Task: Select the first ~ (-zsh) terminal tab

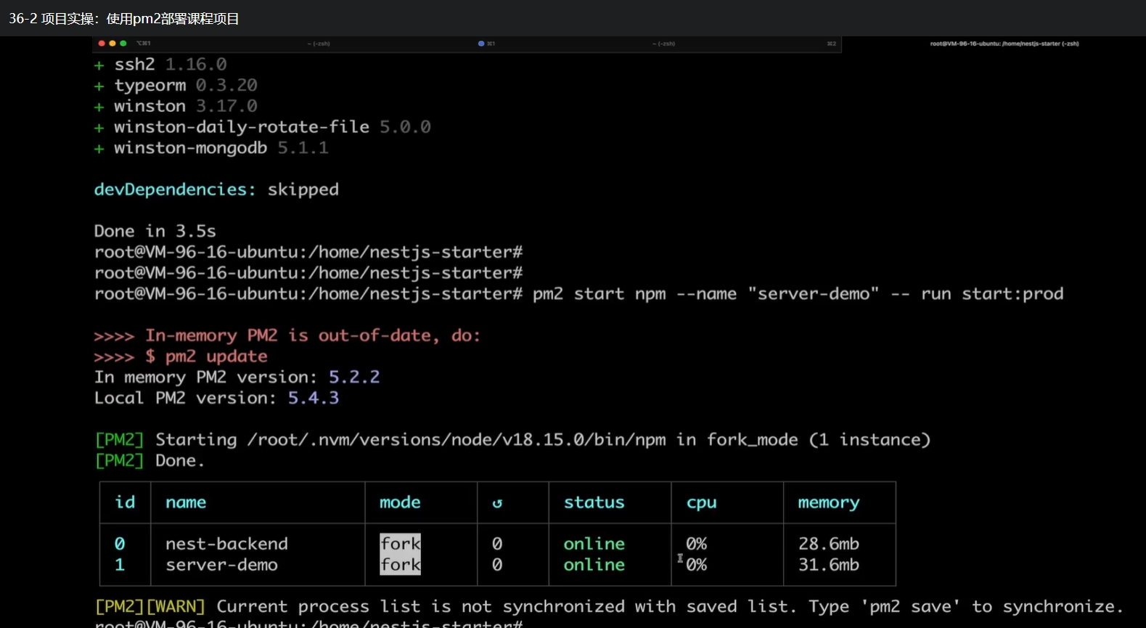Action: pos(319,44)
